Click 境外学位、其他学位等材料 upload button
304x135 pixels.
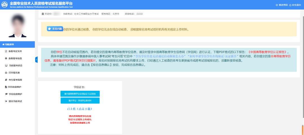pos(80,101)
